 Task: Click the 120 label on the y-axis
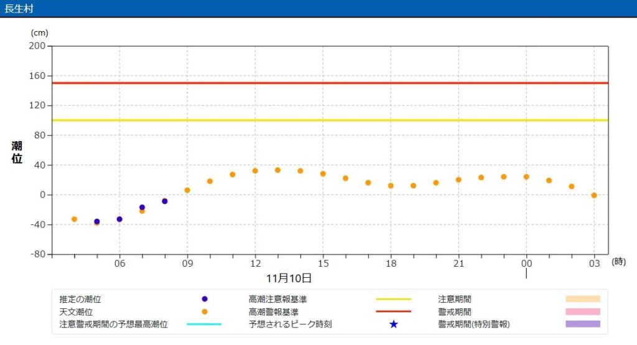37,105
